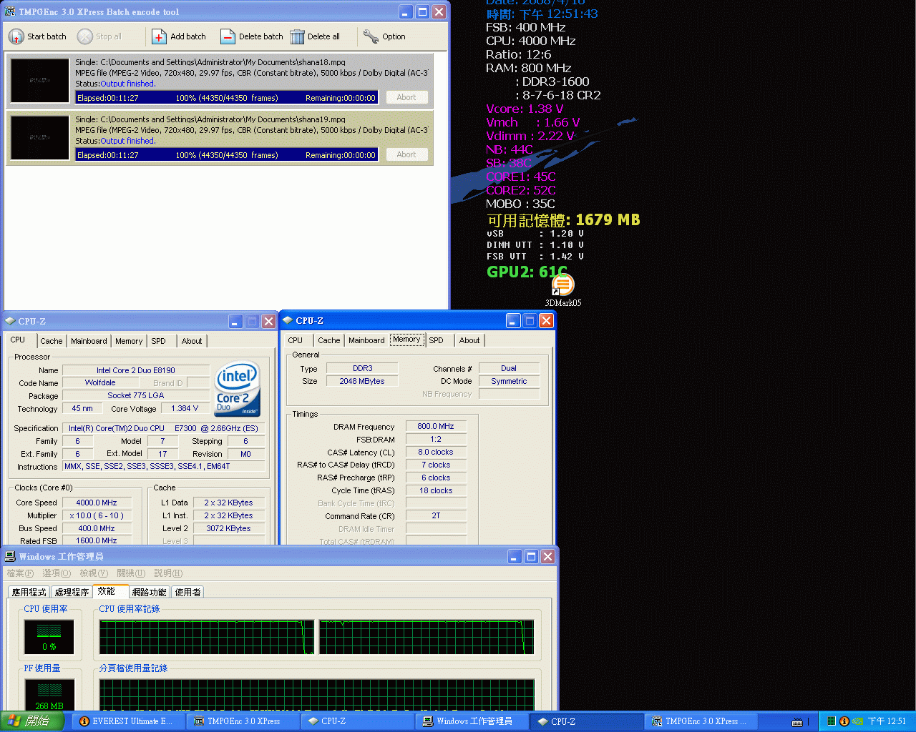916x732 pixels.
Task: Click the front CPU-Z window title icon
Action: click(288, 320)
